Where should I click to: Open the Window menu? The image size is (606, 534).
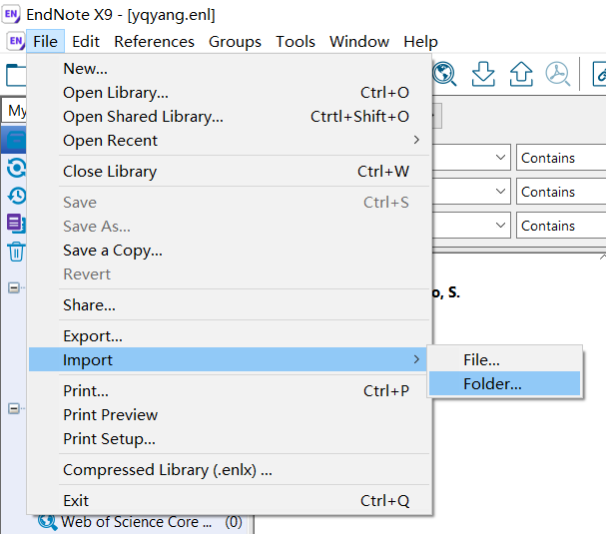[x=359, y=41]
